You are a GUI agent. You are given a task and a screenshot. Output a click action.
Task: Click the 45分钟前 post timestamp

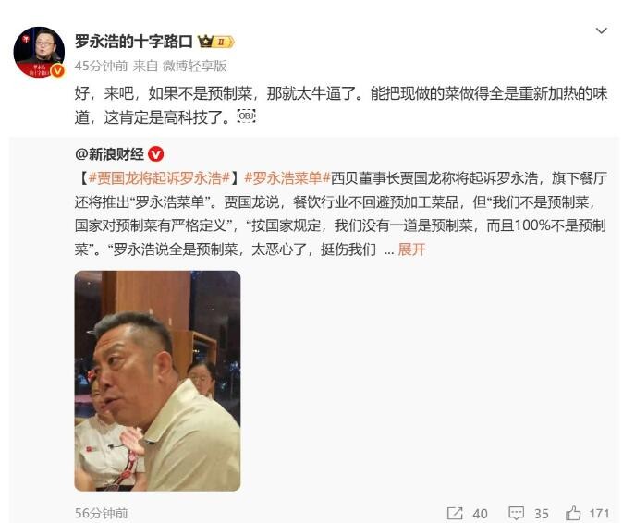tap(102, 66)
